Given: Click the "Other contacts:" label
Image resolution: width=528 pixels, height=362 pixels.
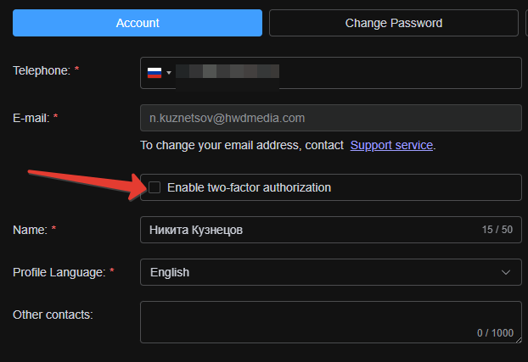Looking at the screenshot, I should pos(53,315).
